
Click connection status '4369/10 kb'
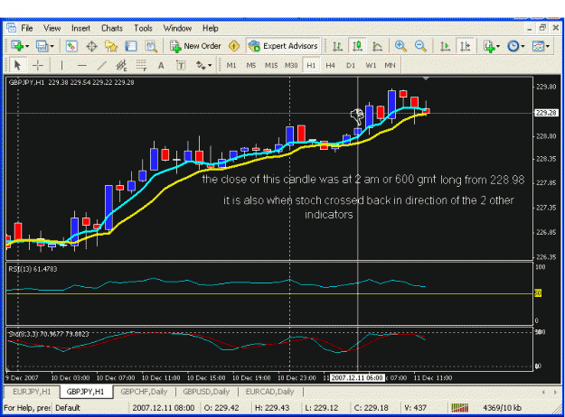click(502, 408)
